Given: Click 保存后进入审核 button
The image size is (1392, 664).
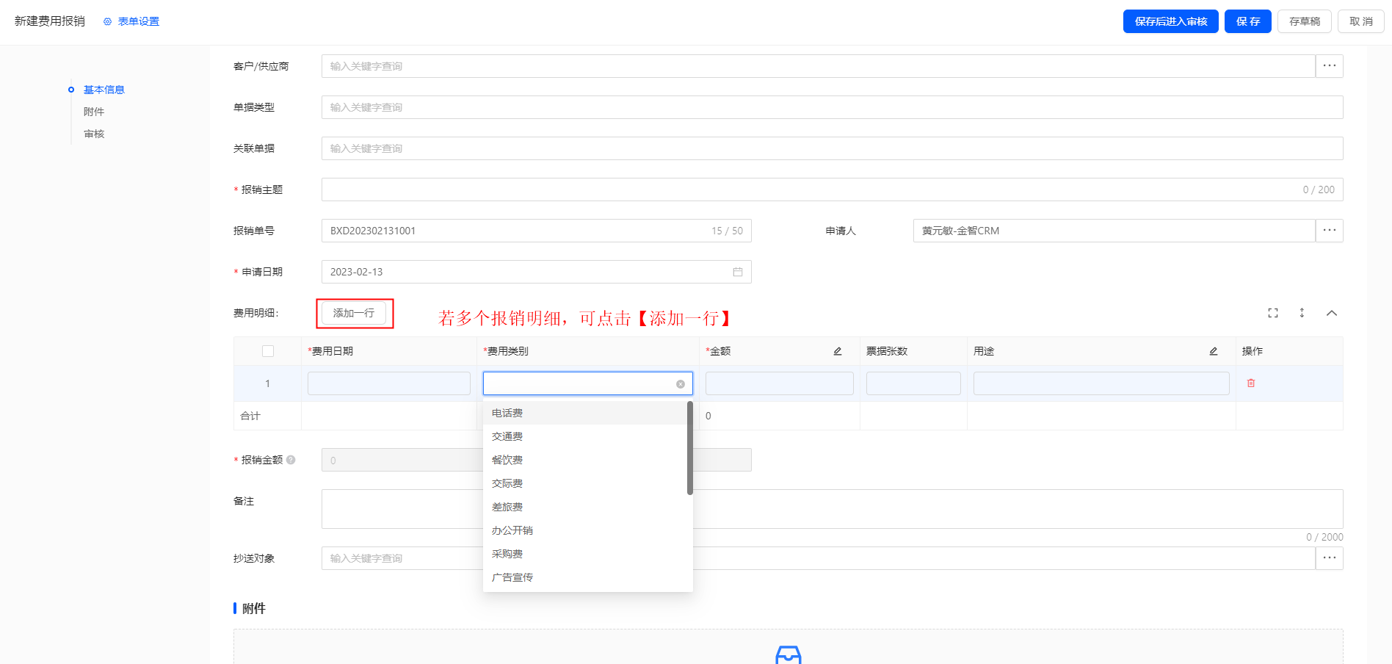Looking at the screenshot, I should click(x=1170, y=21).
